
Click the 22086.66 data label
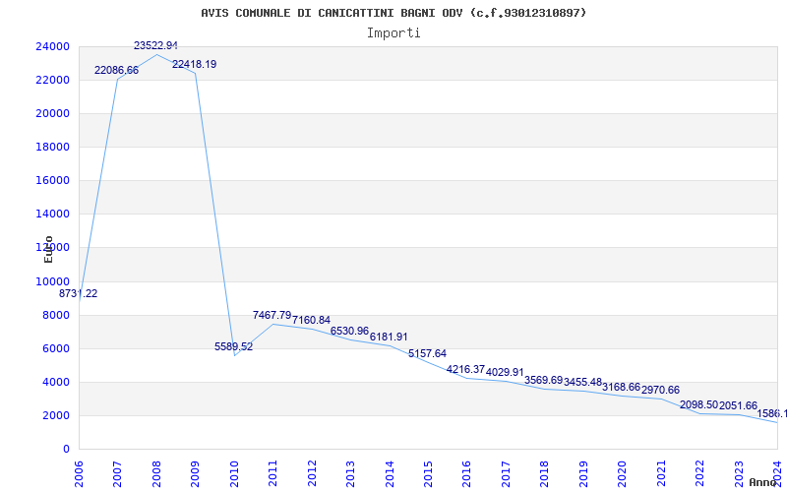click(116, 70)
